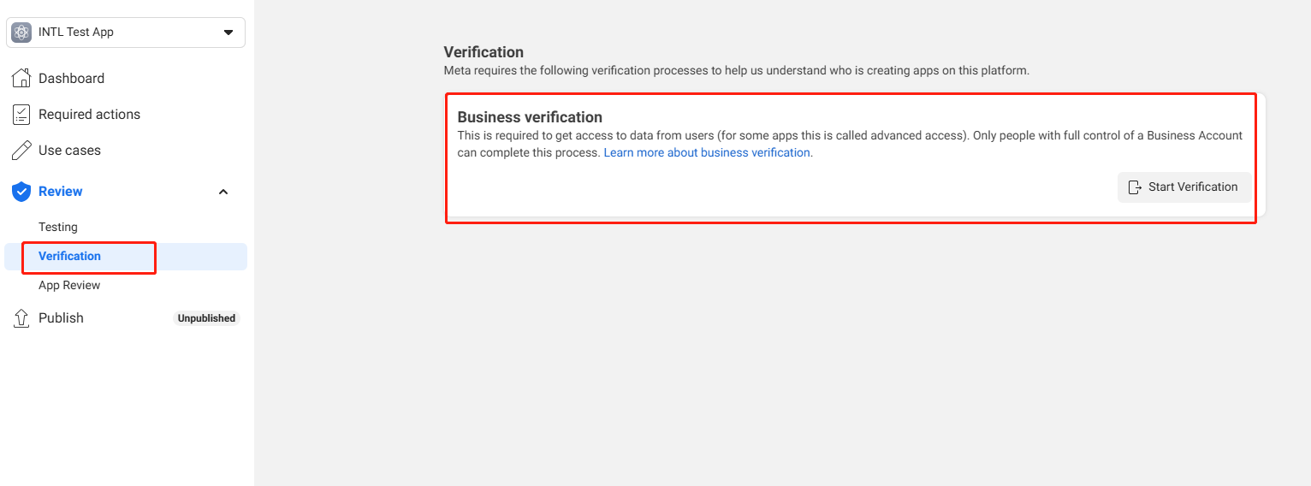Collapse the Review section chevron
The image size is (1311, 486).
(223, 192)
